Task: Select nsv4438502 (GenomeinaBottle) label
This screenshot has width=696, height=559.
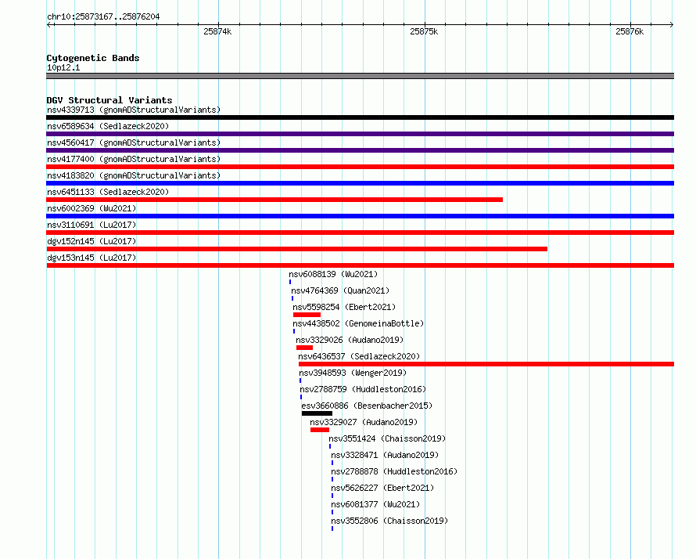Action: 358,323
